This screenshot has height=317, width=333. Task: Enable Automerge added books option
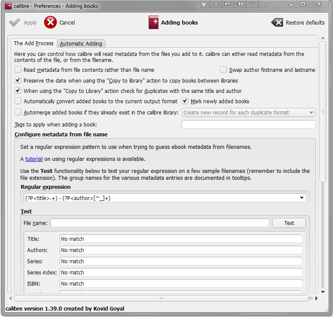click(x=18, y=112)
